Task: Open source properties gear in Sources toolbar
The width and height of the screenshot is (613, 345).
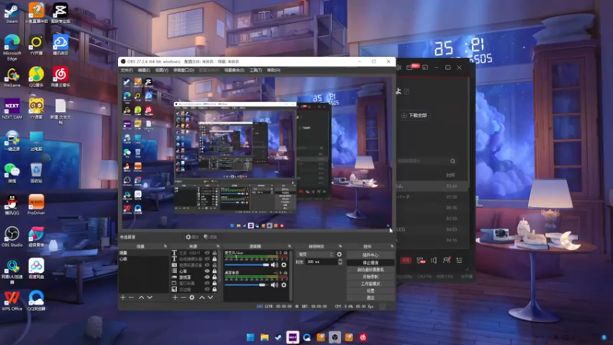Action: tap(192, 297)
